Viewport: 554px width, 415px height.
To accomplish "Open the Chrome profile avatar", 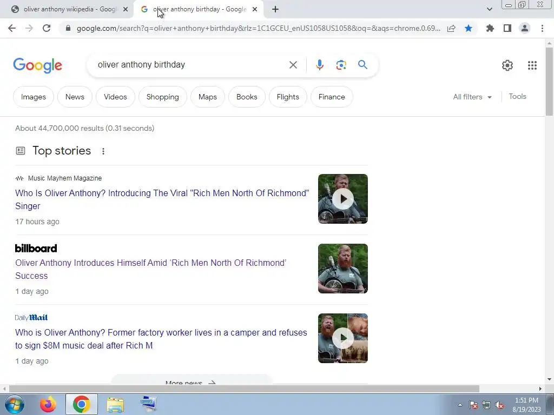I will click(x=525, y=28).
